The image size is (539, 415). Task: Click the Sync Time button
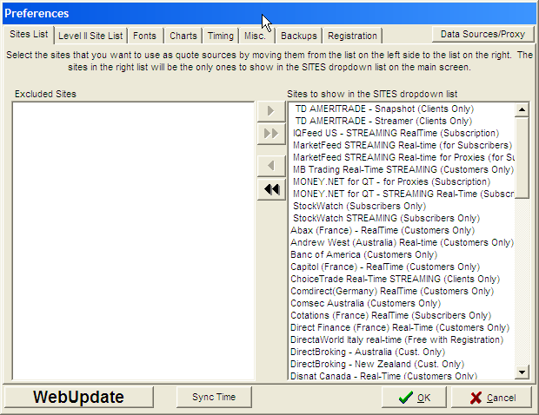[x=214, y=397]
